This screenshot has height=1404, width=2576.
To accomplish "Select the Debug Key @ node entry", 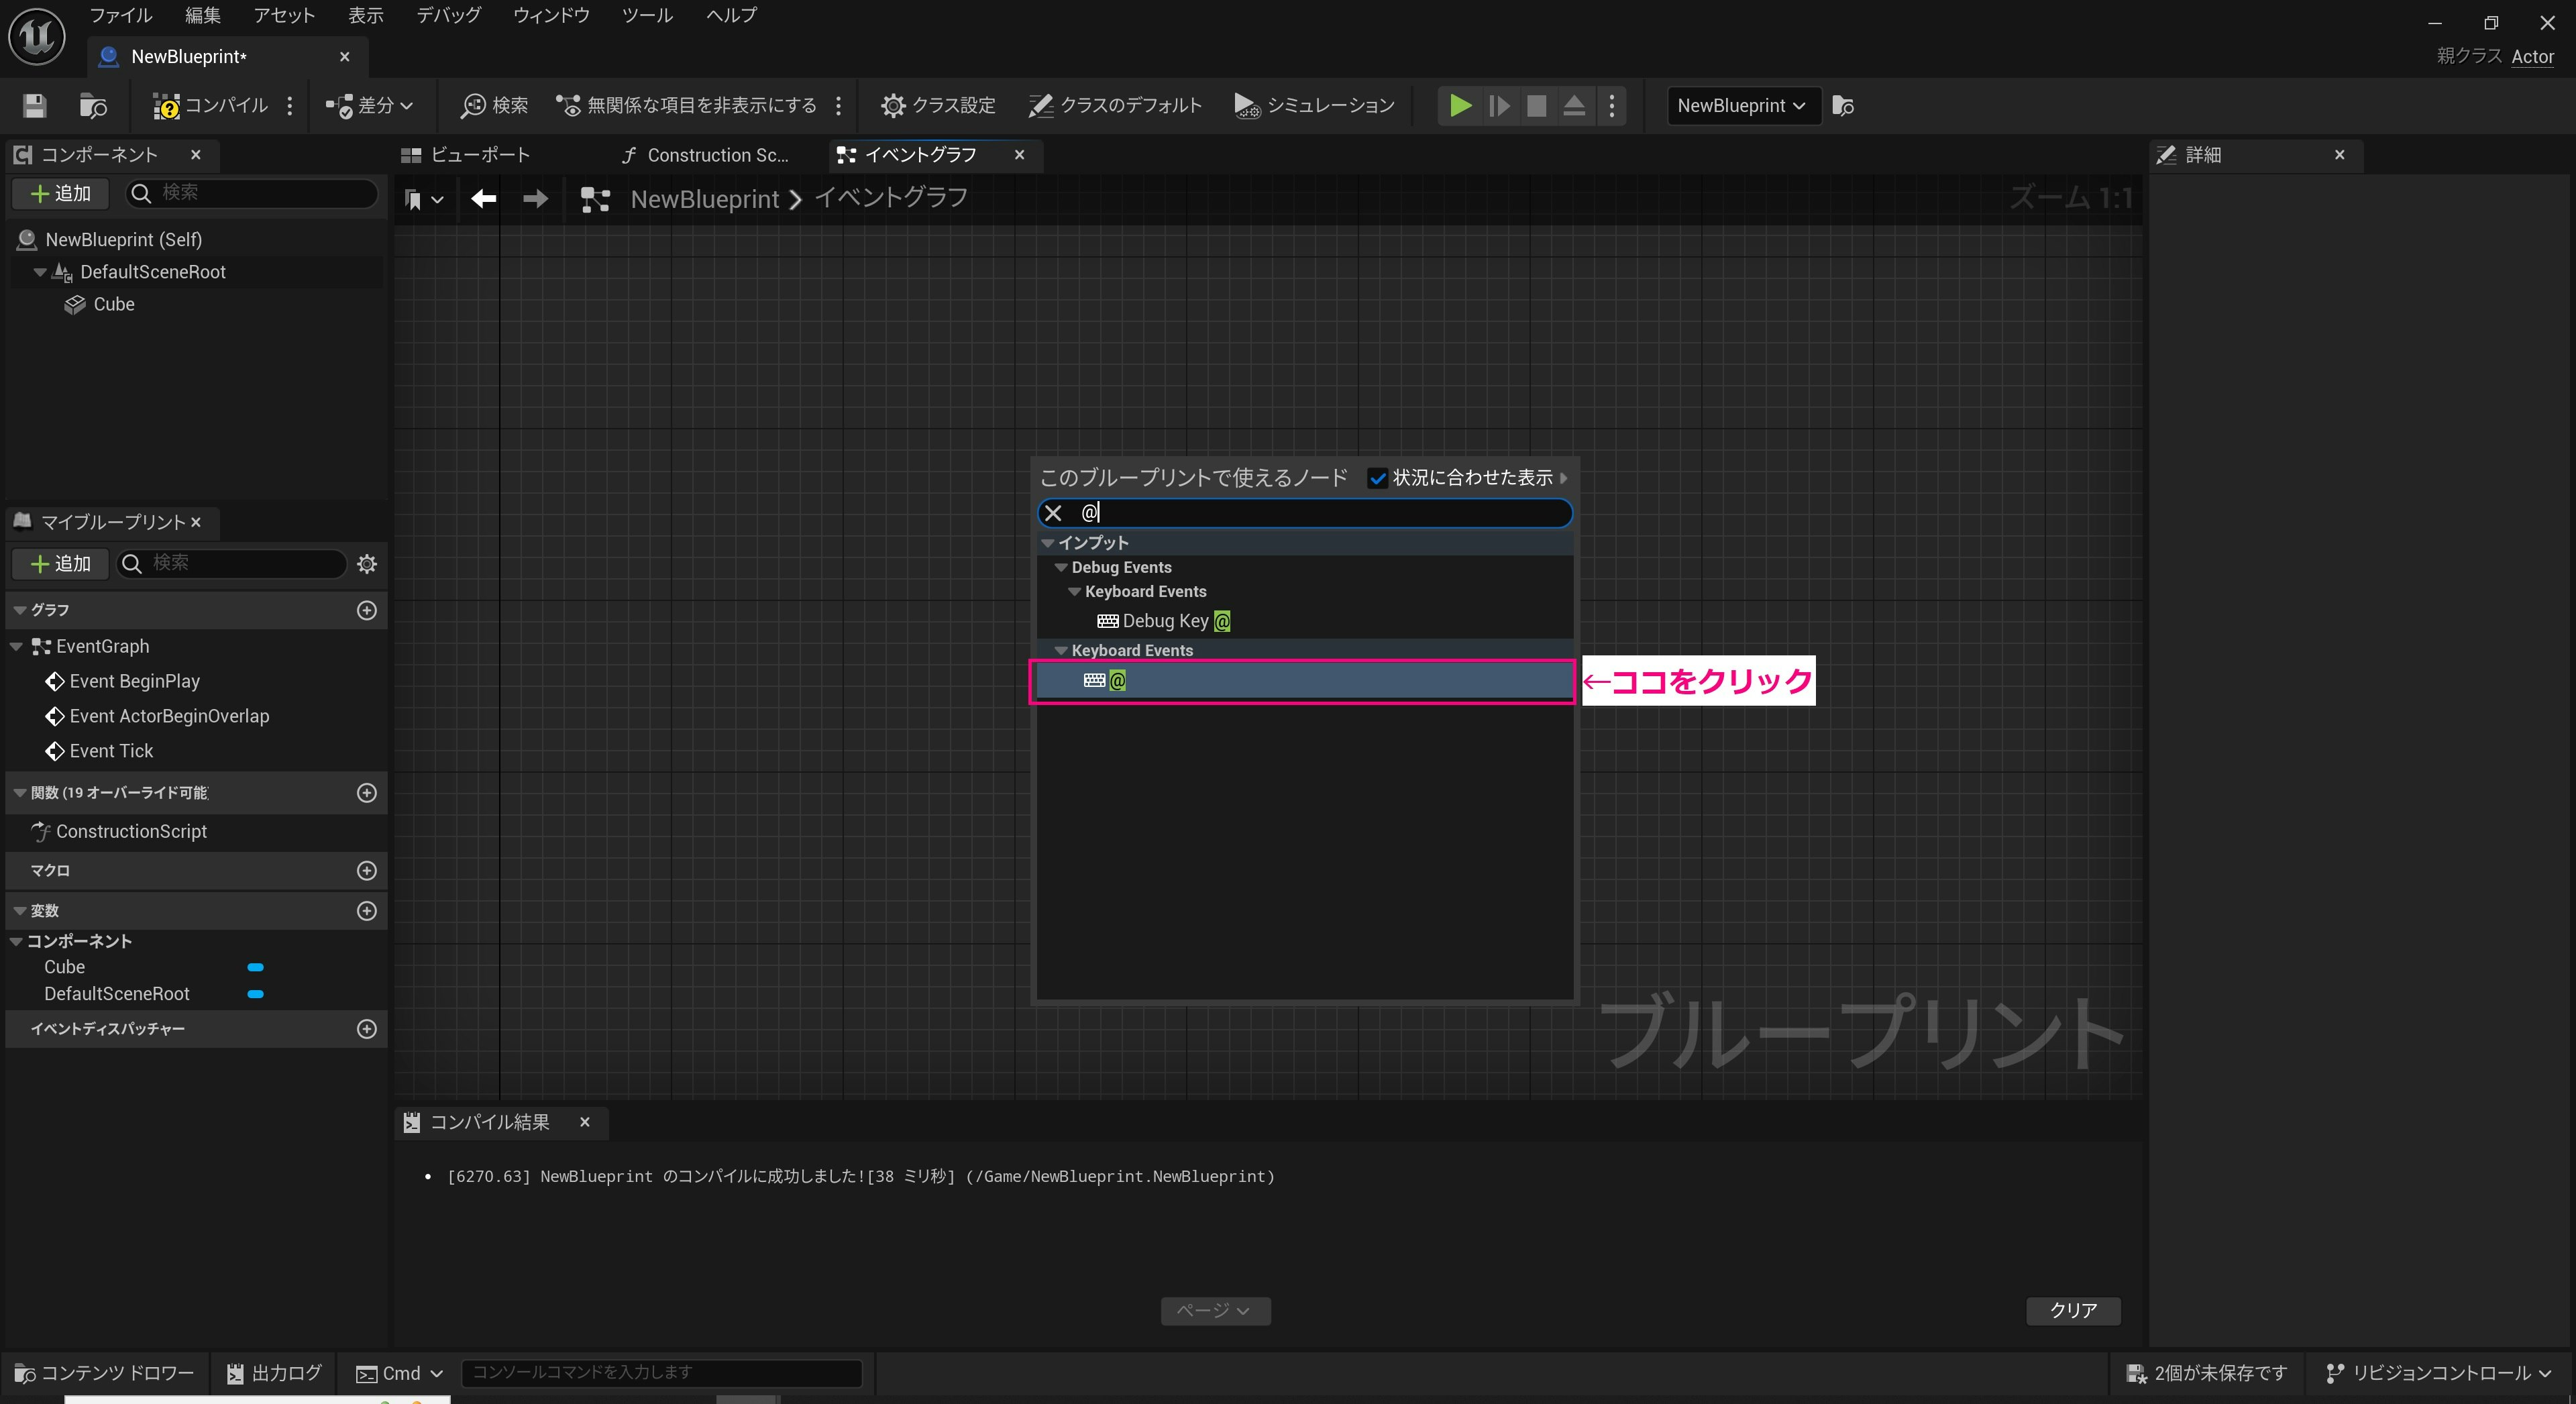I will click(x=1166, y=621).
